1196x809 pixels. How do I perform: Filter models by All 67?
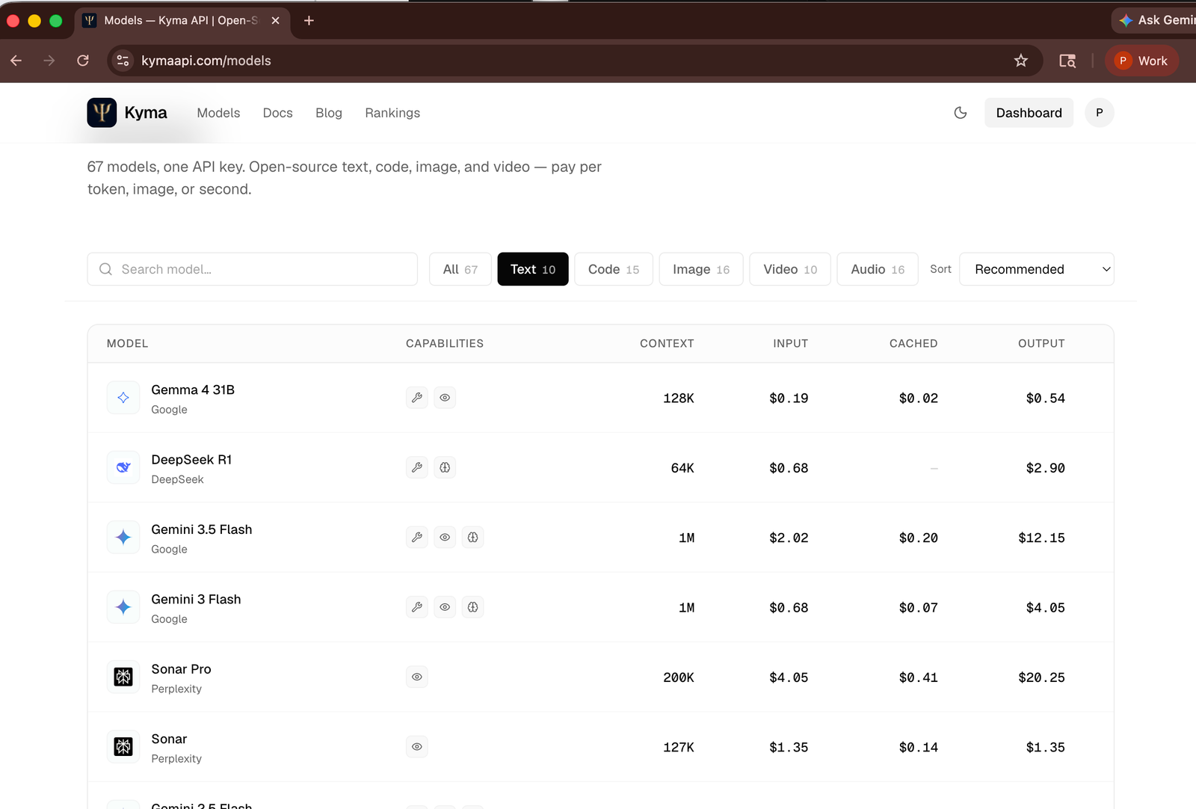click(460, 269)
